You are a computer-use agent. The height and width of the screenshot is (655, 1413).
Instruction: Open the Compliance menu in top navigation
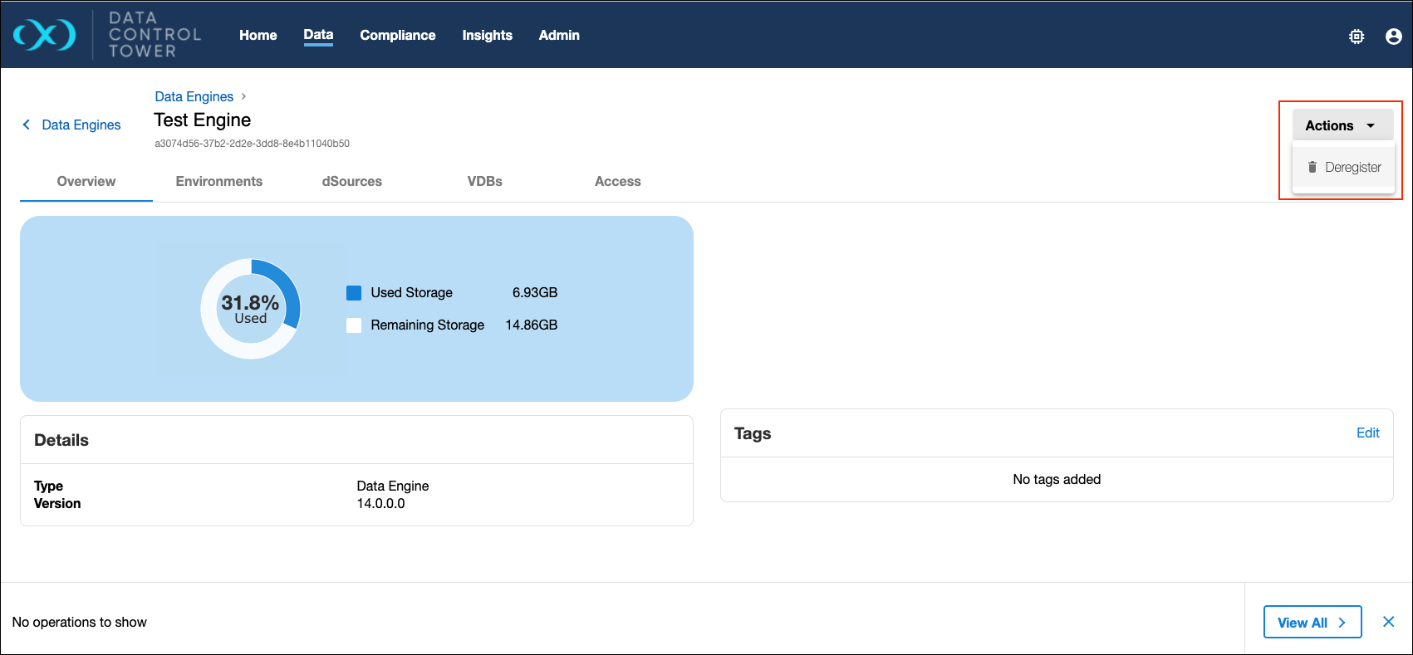(397, 35)
